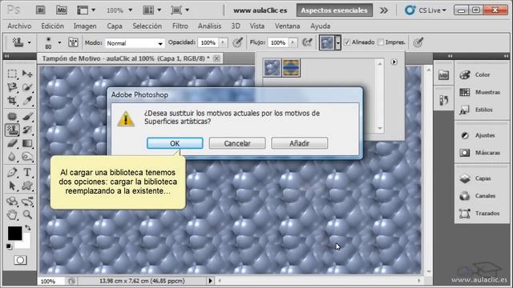513x288 pixels.
Task: Select the Pen tool
Action: [x=12, y=172]
